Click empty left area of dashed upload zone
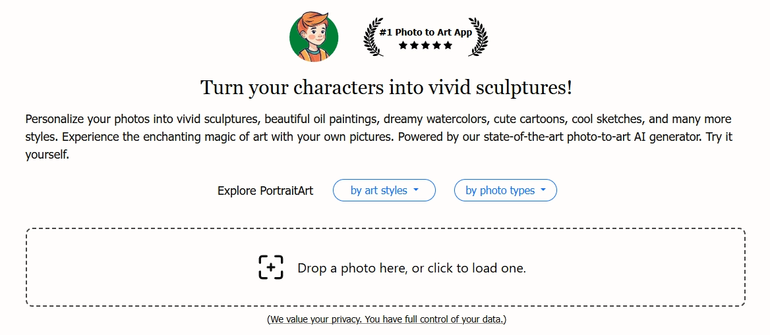This screenshot has width=770, height=335. coord(132,267)
